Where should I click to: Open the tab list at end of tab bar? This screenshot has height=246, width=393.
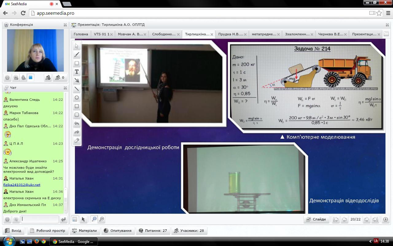tap(386, 34)
